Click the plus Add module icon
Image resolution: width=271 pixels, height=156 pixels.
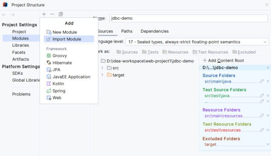pyautogui.click(x=44, y=14)
